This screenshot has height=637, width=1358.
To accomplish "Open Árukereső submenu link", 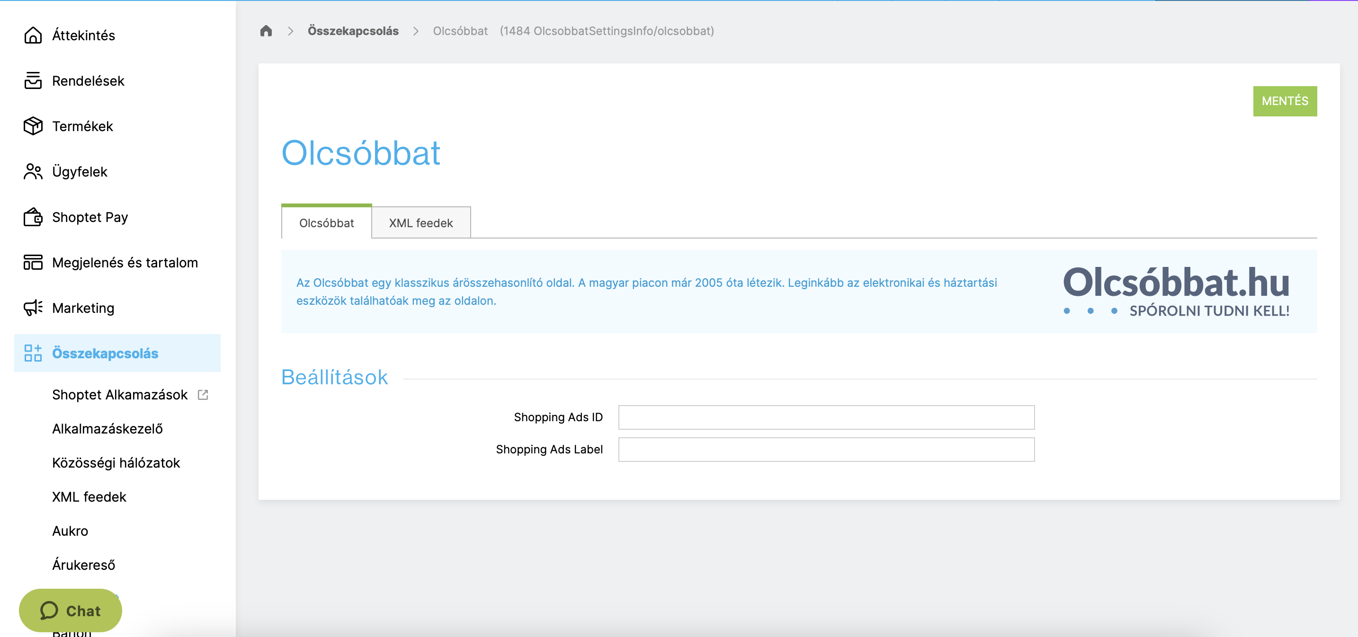I will tap(83, 565).
